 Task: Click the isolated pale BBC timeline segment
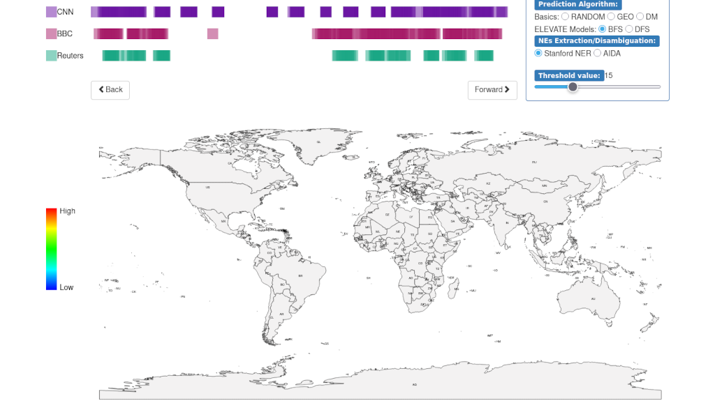pyautogui.click(x=213, y=33)
